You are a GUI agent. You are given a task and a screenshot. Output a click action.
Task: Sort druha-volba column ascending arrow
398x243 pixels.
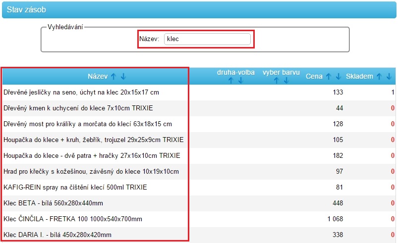230,81
